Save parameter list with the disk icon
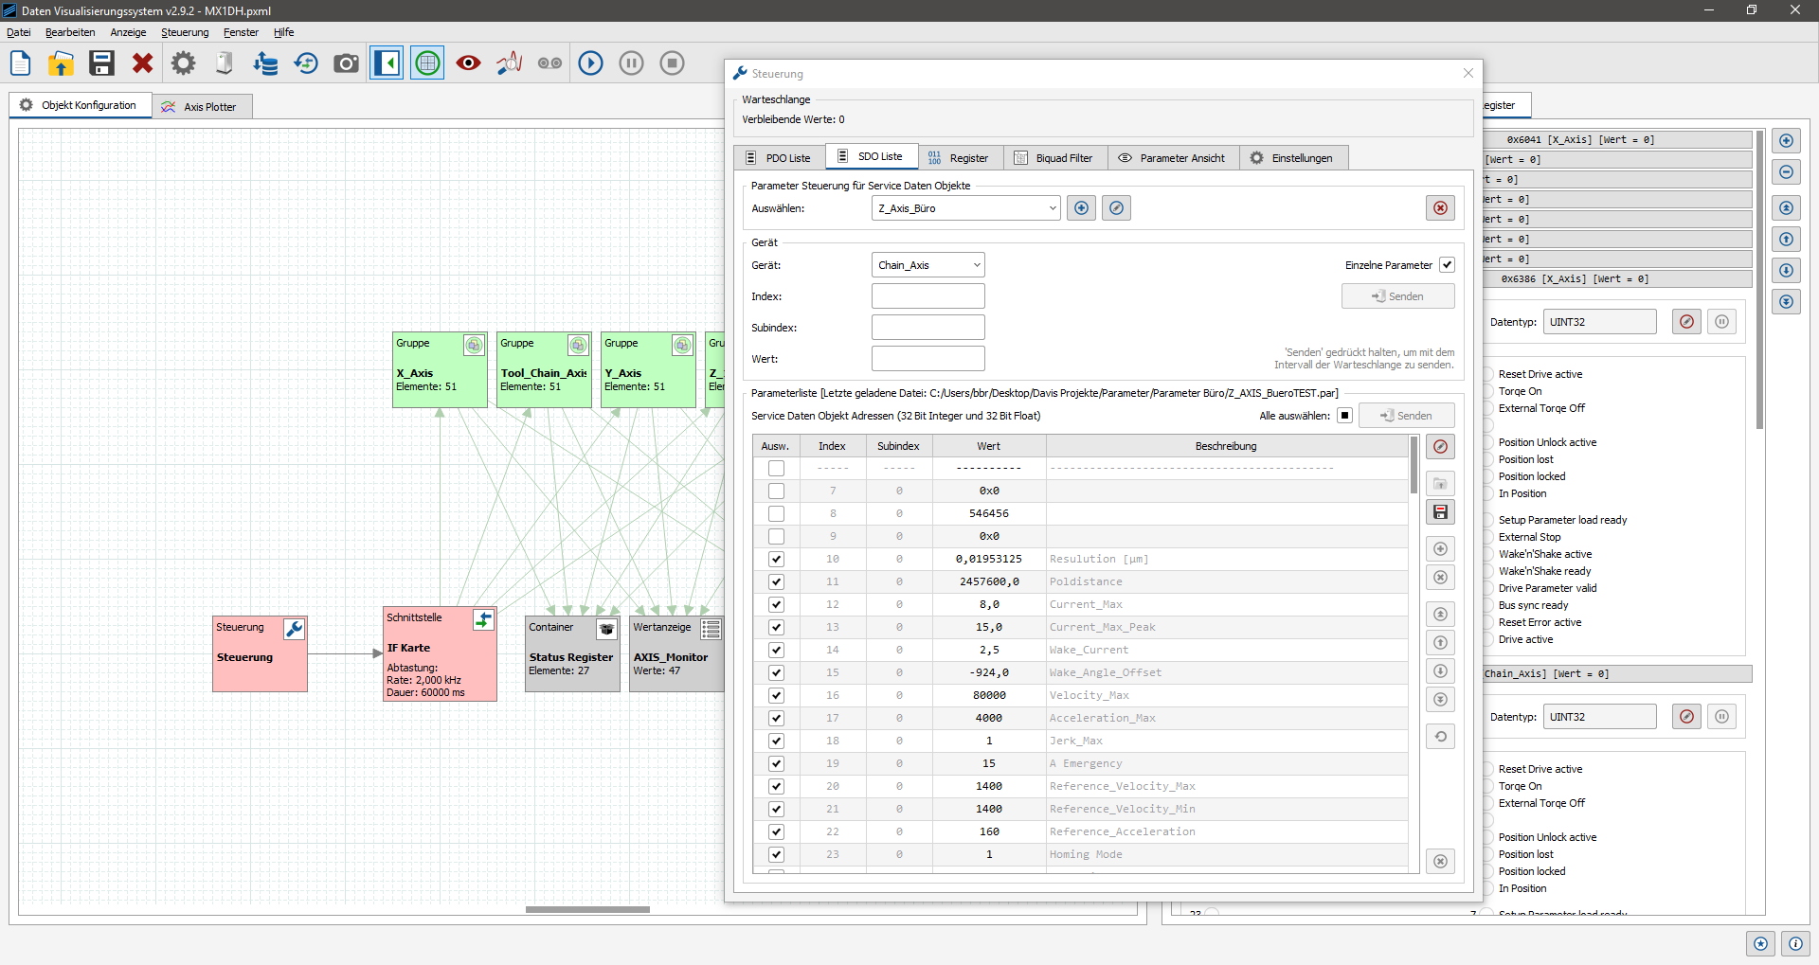 tap(1440, 512)
